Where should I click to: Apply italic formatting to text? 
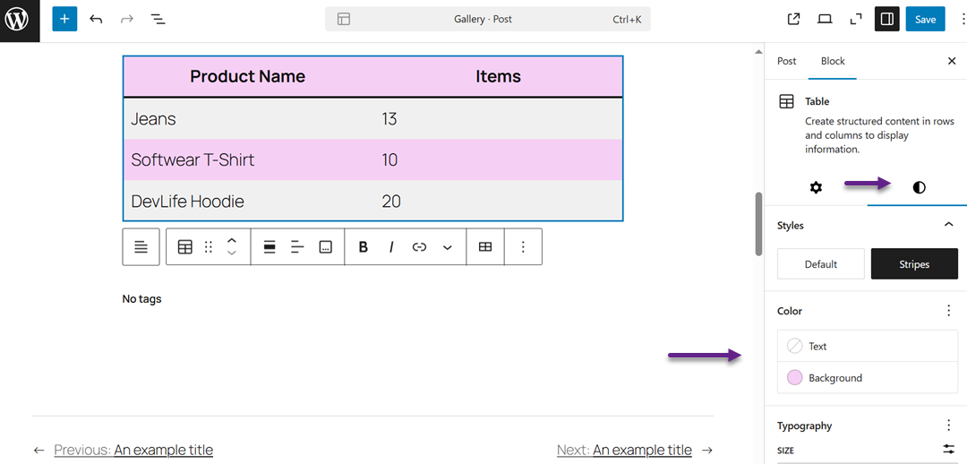391,247
